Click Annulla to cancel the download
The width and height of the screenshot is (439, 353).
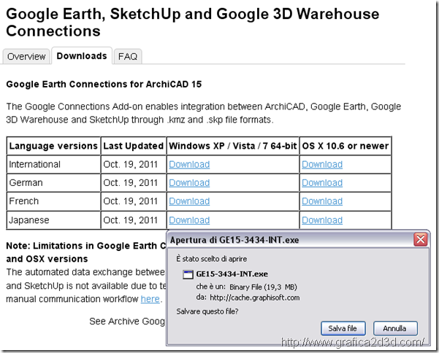[x=395, y=328]
